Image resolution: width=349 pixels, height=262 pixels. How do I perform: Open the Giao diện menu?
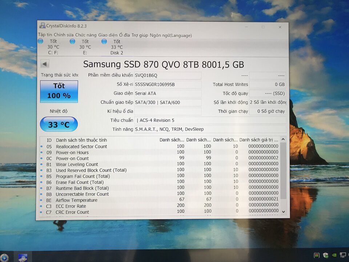click(108, 35)
